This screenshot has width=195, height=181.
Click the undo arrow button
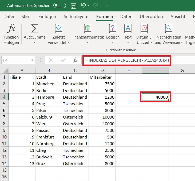coord(83,5)
